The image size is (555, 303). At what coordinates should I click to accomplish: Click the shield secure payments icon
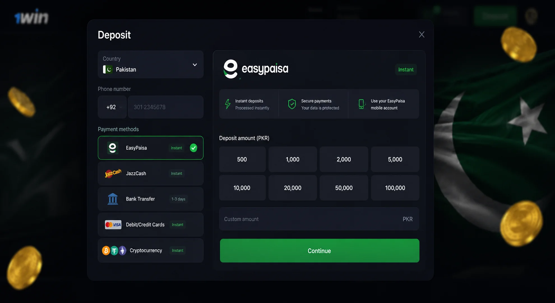click(x=292, y=104)
